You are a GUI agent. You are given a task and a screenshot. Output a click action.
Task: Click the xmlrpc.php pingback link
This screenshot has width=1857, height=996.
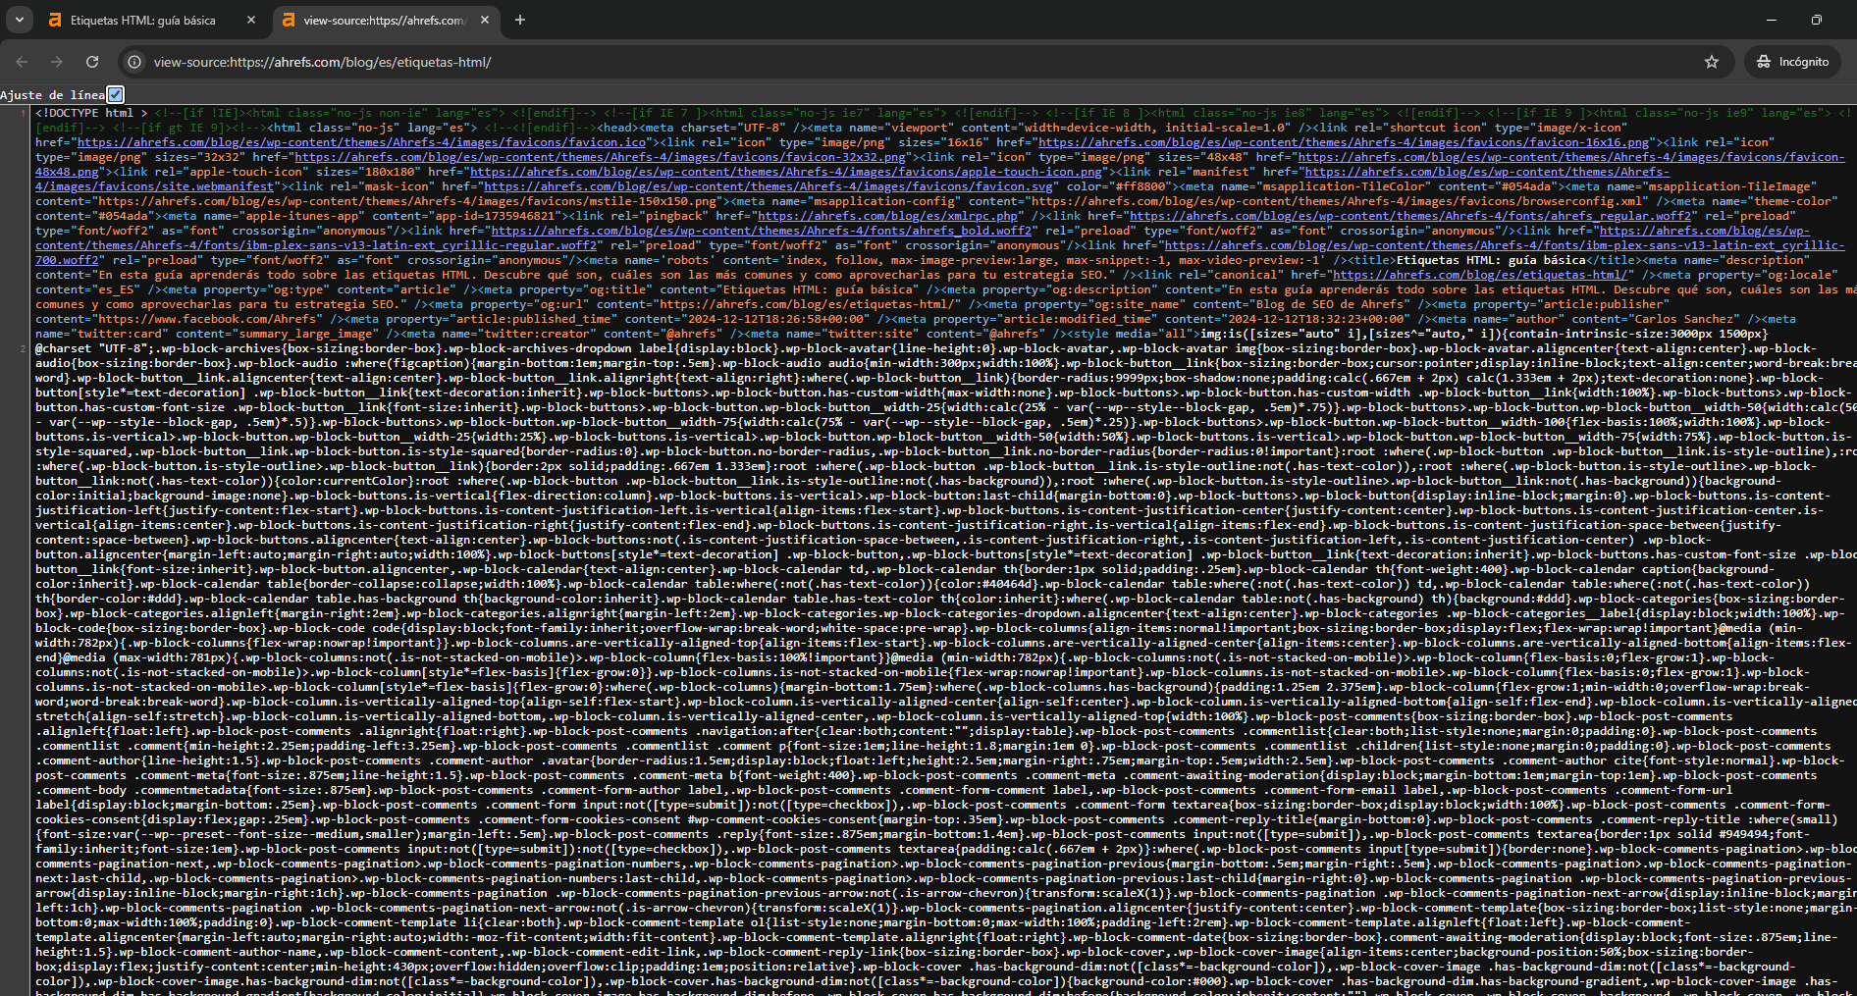881,215
